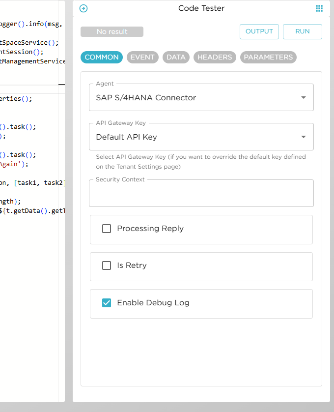The image size is (334, 412).
Task: Open the DATA tab
Action: click(176, 58)
